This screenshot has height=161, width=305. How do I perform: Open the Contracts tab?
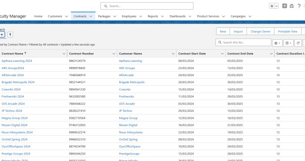(80, 16)
